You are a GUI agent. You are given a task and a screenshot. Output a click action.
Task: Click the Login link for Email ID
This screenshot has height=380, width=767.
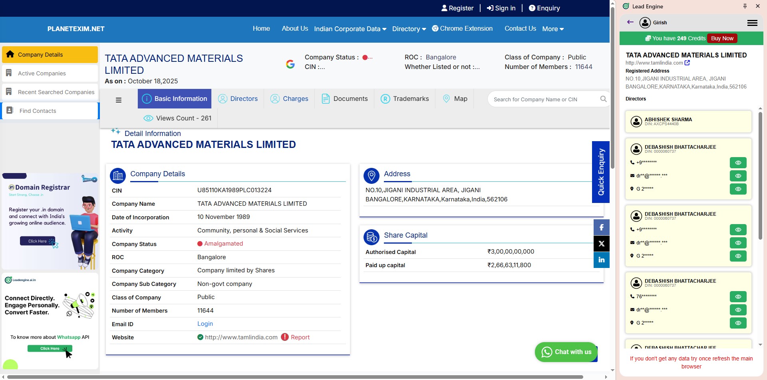(x=205, y=324)
